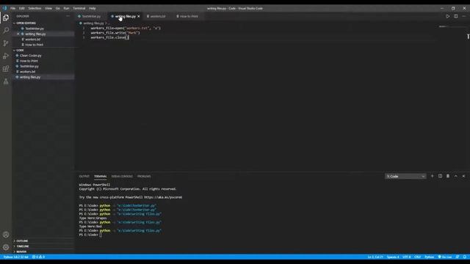Open the terminal selector dropdown '1: Code'
The image size is (470, 264).
point(405,176)
